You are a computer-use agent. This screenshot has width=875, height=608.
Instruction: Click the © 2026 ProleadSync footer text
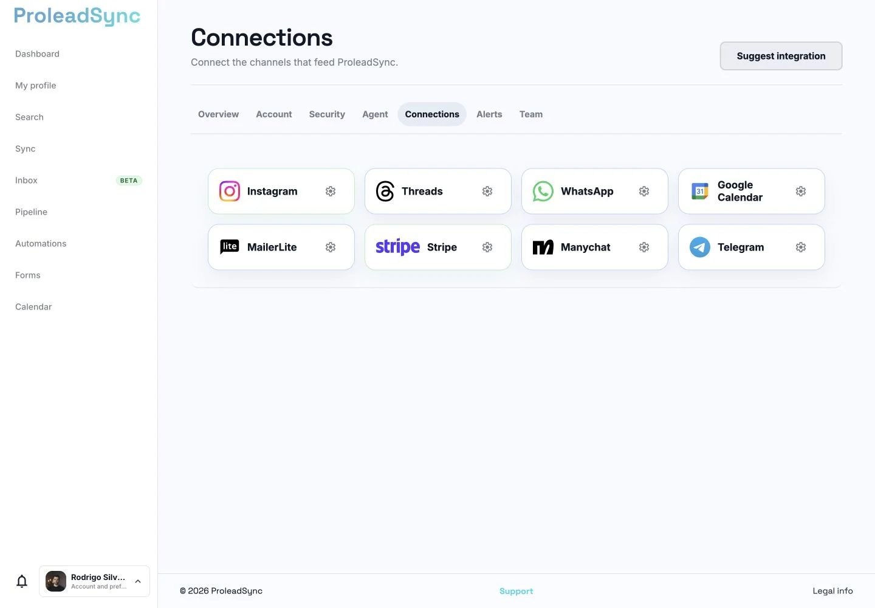(x=221, y=591)
